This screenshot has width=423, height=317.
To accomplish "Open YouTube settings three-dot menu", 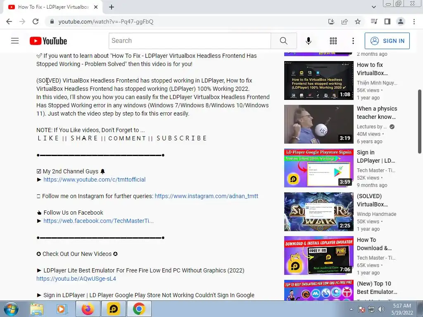I will pyautogui.click(x=353, y=41).
